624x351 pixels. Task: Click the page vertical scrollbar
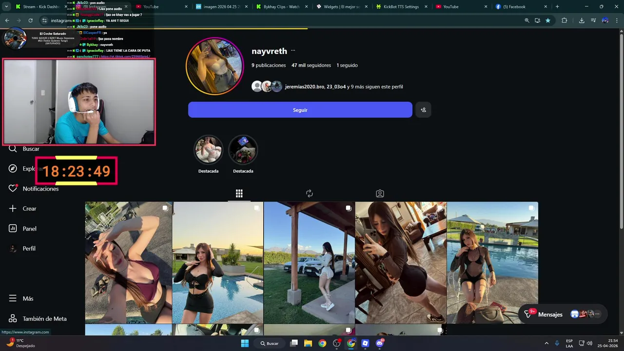[621, 132]
